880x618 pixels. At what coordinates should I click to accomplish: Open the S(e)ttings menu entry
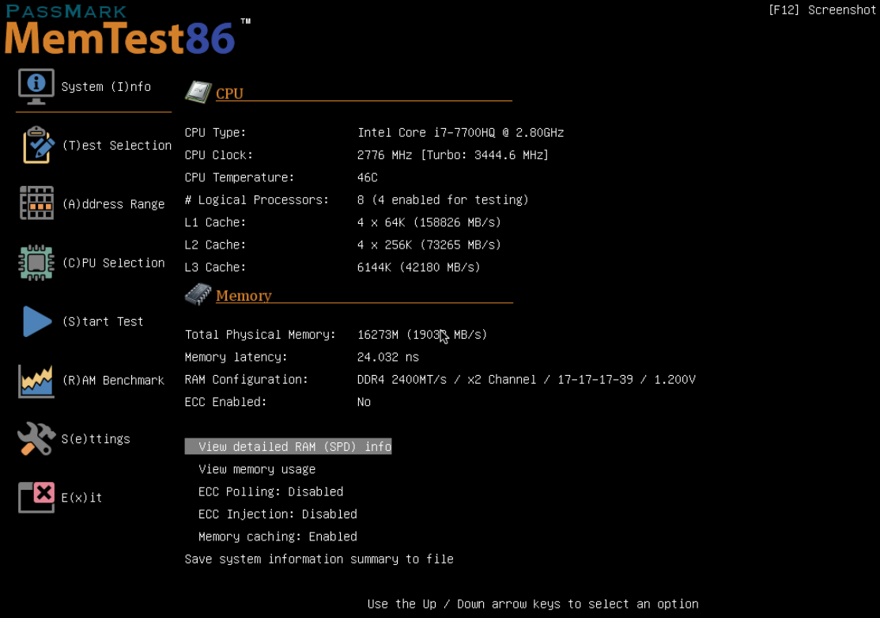click(96, 439)
